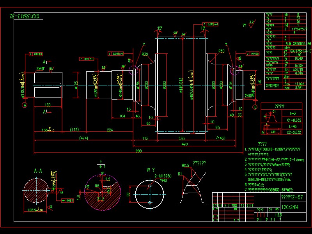
Task: Click technical note 6 with R=0.2
Action: [254, 184]
